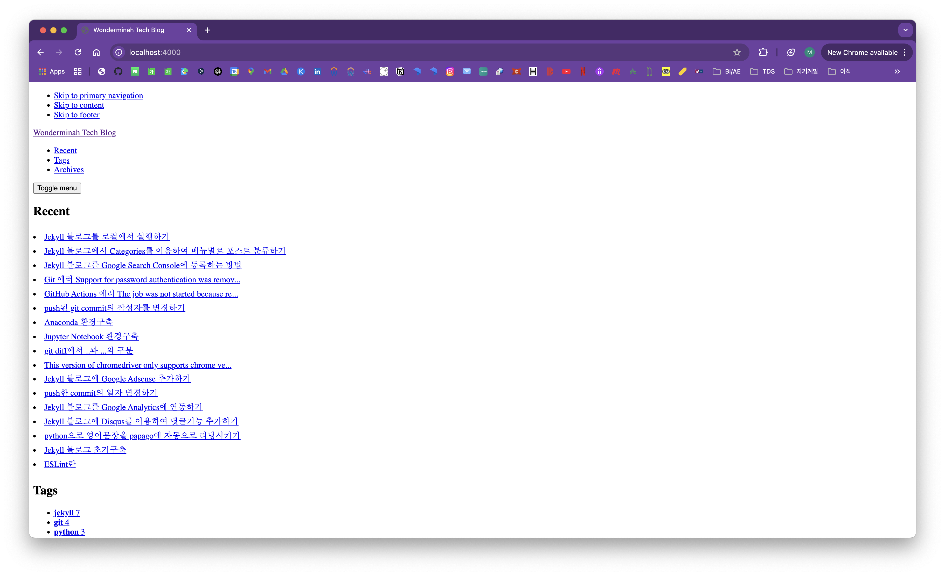Show hidden bookmarks with the double-chevron

tap(897, 72)
